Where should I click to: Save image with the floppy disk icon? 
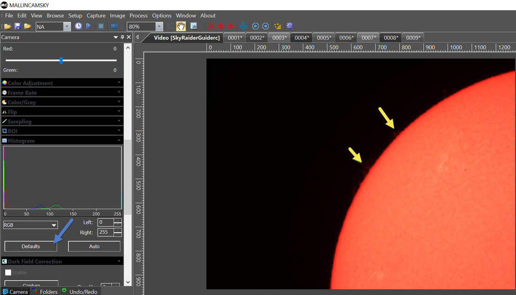(17, 26)
